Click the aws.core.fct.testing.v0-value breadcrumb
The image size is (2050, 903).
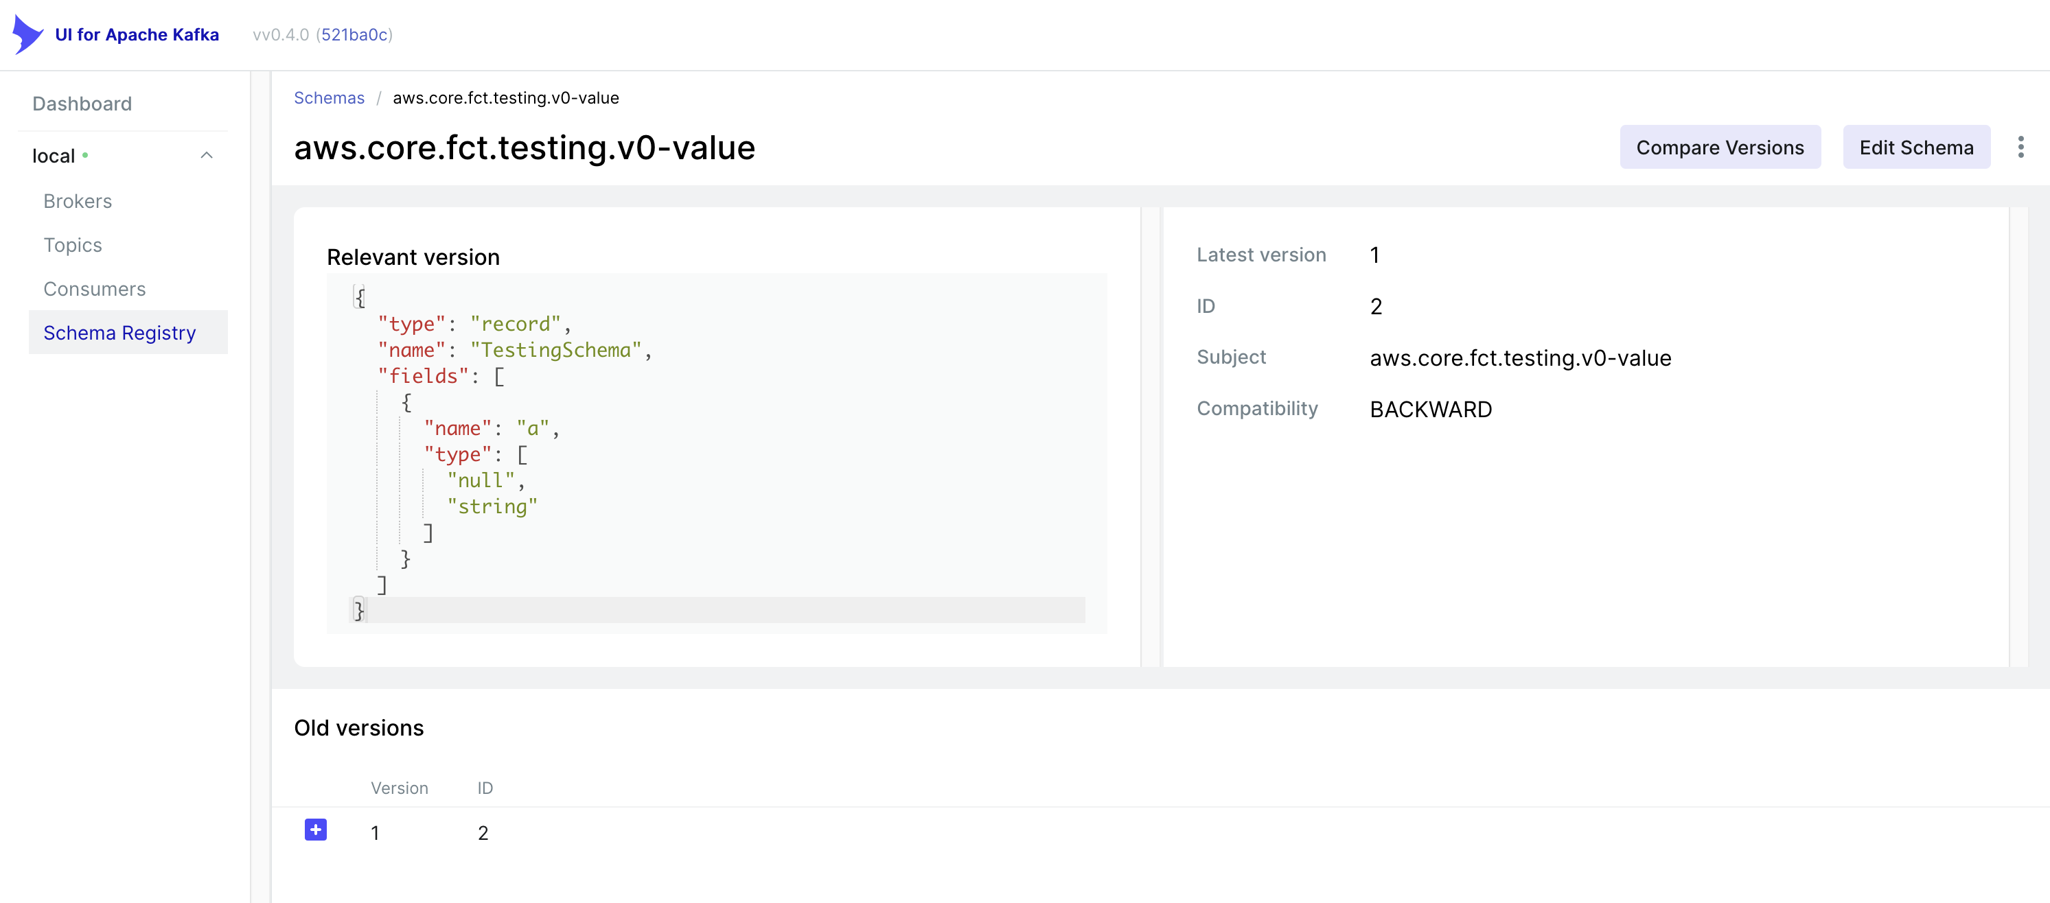[x=506, y=97]
